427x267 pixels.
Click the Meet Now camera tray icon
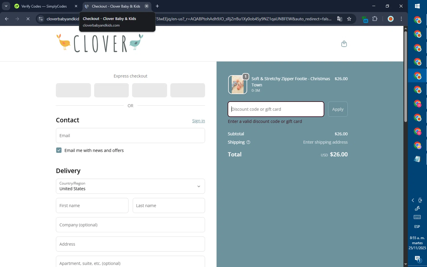click(420, 200)
